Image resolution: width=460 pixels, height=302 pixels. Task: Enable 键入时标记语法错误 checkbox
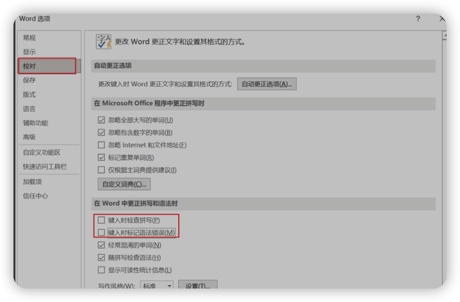(101, 233)
